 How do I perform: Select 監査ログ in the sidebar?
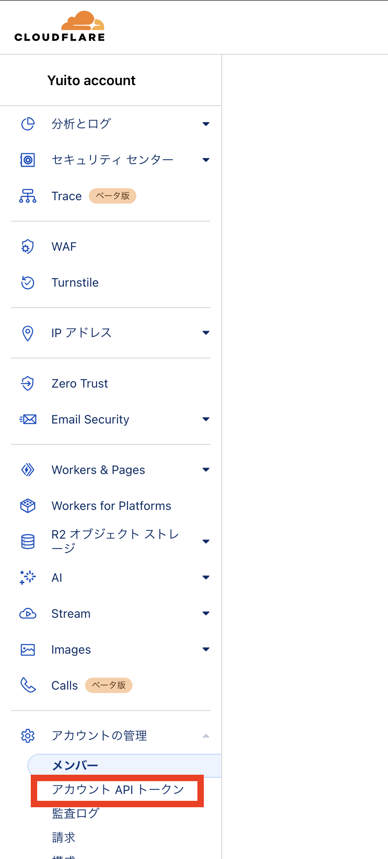(x=75, y=813)
